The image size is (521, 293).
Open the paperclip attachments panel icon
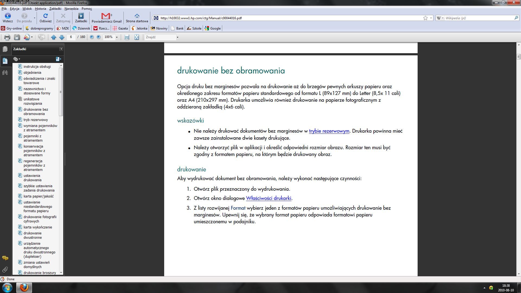point(5,270)
